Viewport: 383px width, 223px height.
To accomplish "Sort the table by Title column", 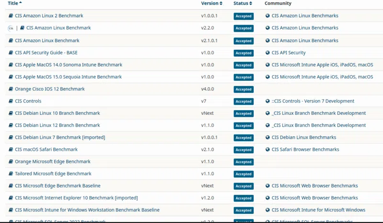I will click(x=12, y=3).
